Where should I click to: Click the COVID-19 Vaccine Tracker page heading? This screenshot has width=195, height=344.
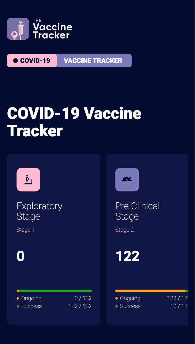[74, 122]
